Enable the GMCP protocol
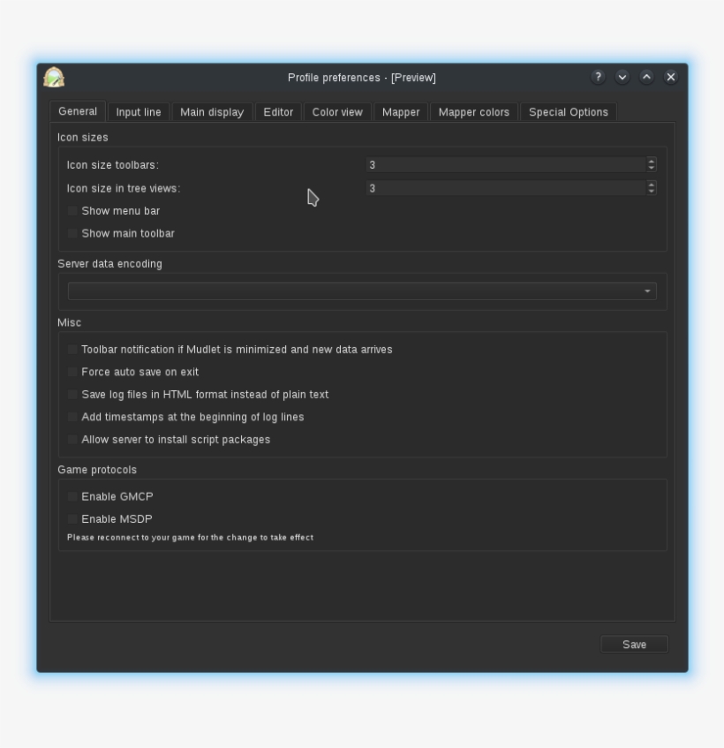724x748 pixels. (72, 496)
